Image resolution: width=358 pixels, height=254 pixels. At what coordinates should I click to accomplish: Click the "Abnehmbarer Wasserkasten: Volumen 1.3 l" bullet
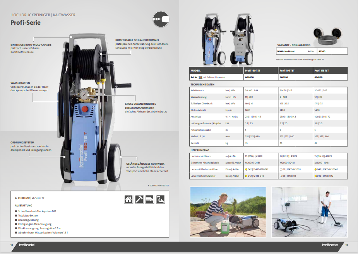(41, 233)
